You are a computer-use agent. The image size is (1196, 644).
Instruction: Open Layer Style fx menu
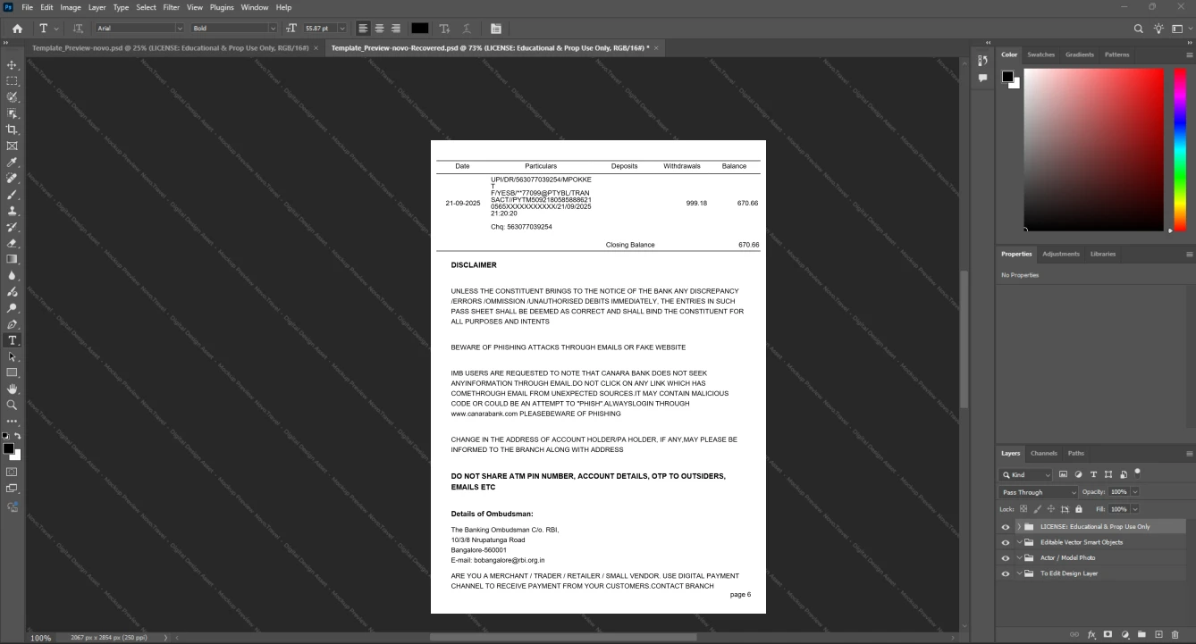point(1091,634)
